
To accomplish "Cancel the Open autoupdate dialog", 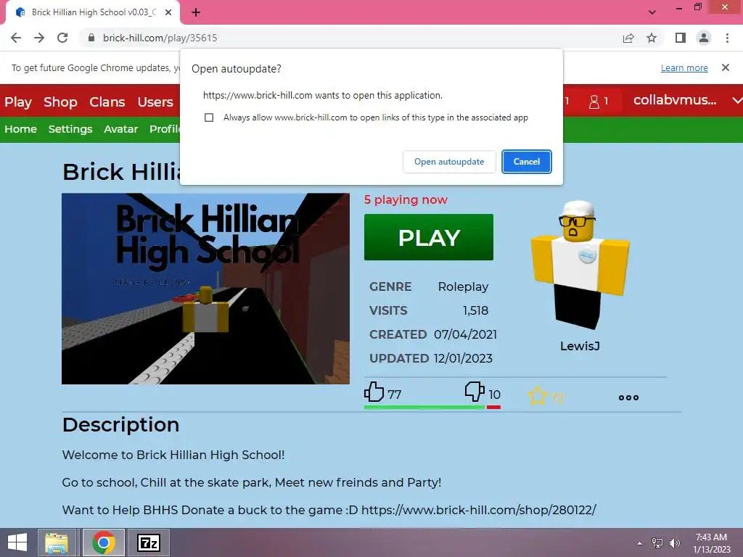I will click(x=527, y=162).
